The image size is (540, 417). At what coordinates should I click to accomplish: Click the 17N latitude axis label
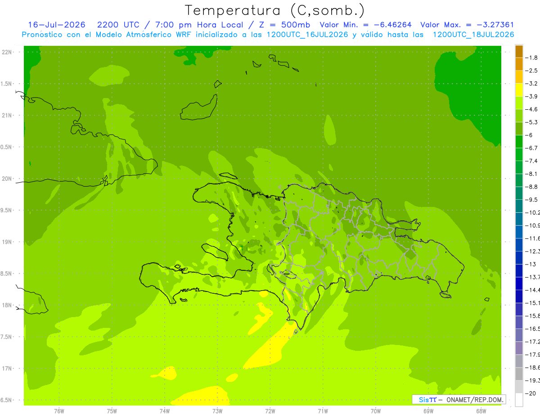pos(7,368)
